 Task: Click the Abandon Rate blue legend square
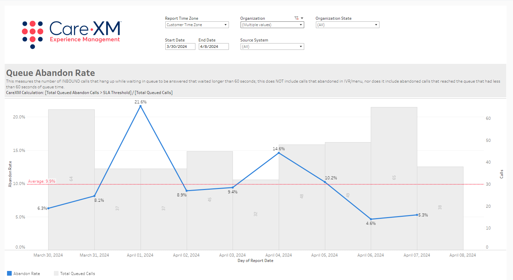pyautogui.click(x=9, y=273)
